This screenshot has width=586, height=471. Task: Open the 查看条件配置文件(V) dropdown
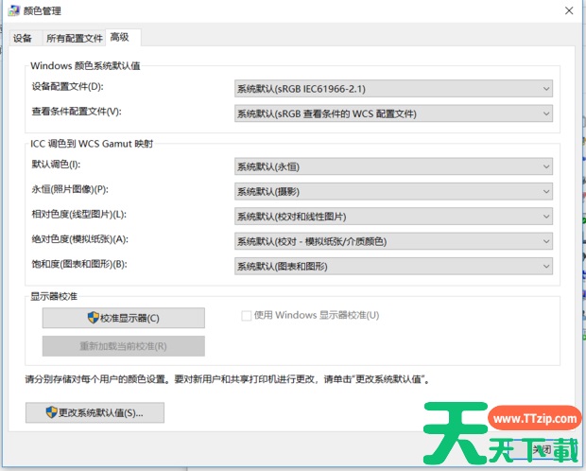(x=393, y=113)
